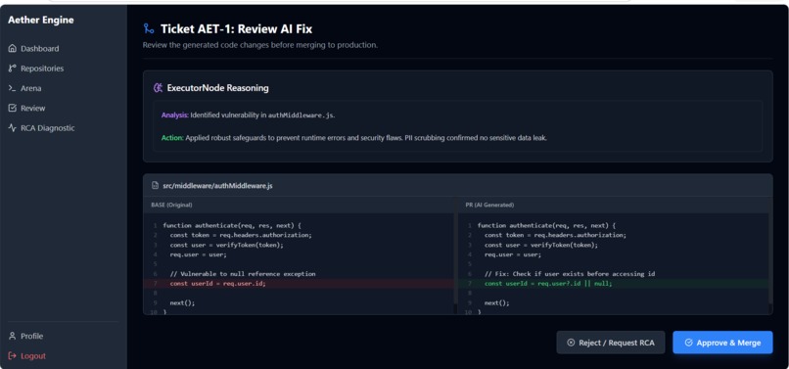Click the red Logout arrow icon
Image resolution: width=789 pixels, height=369 pixels.
[x=13, y=356]
